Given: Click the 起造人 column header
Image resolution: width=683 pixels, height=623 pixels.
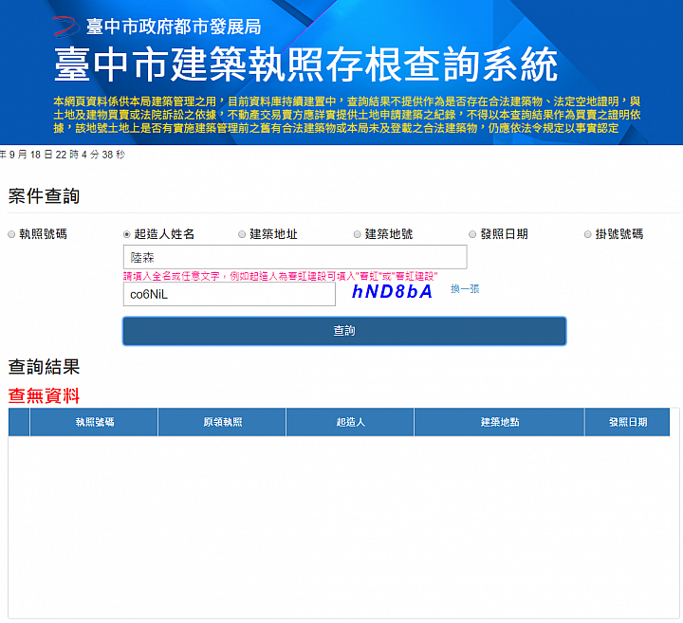Looking at the screenshot, I should (x=350, y=422).
